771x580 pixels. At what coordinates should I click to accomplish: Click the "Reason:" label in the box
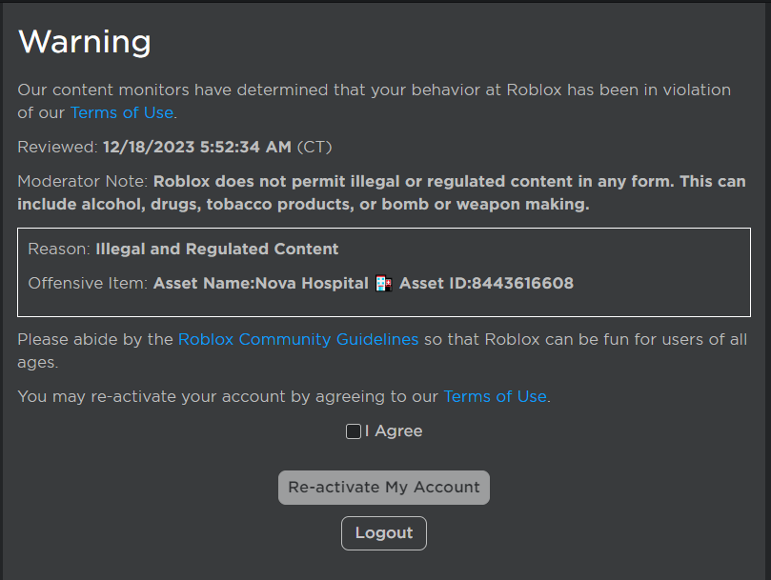tap(59, 250)
